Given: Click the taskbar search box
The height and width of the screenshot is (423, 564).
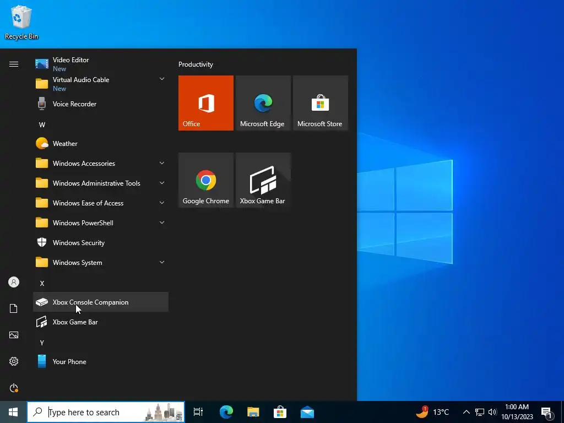Looking at the screenshot, I should (106, 412).
